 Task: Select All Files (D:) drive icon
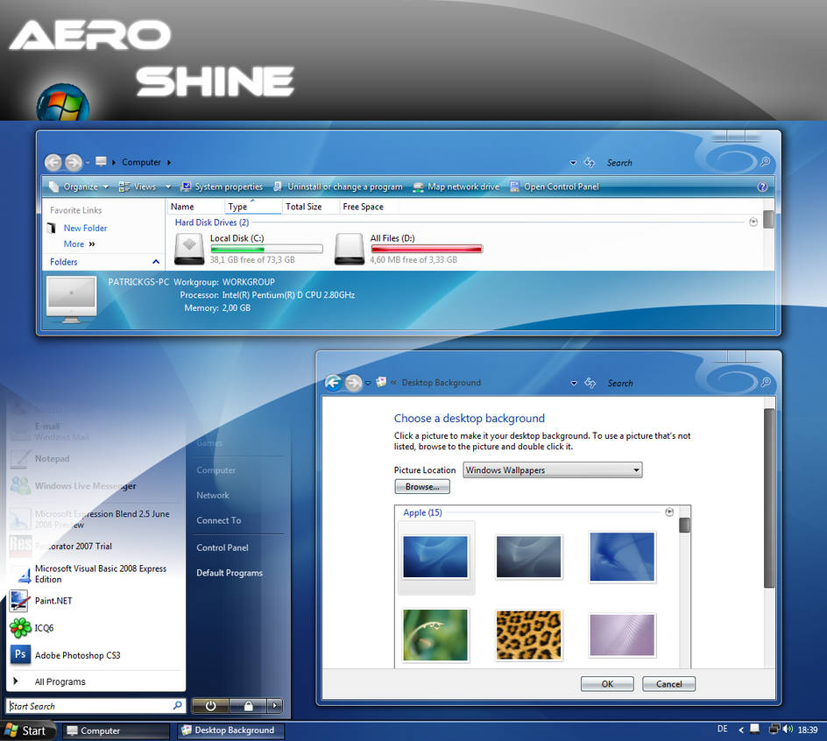click(x=350, y=249)
